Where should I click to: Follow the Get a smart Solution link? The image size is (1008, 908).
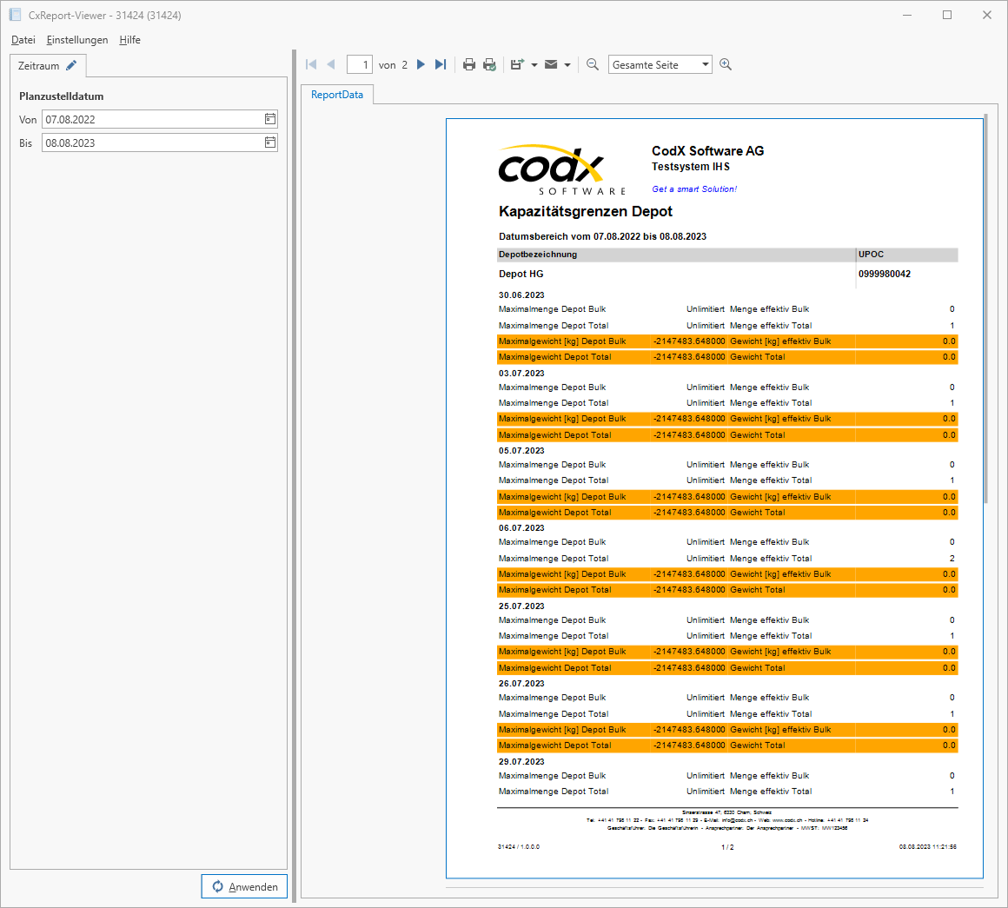[x=693, y=188]
